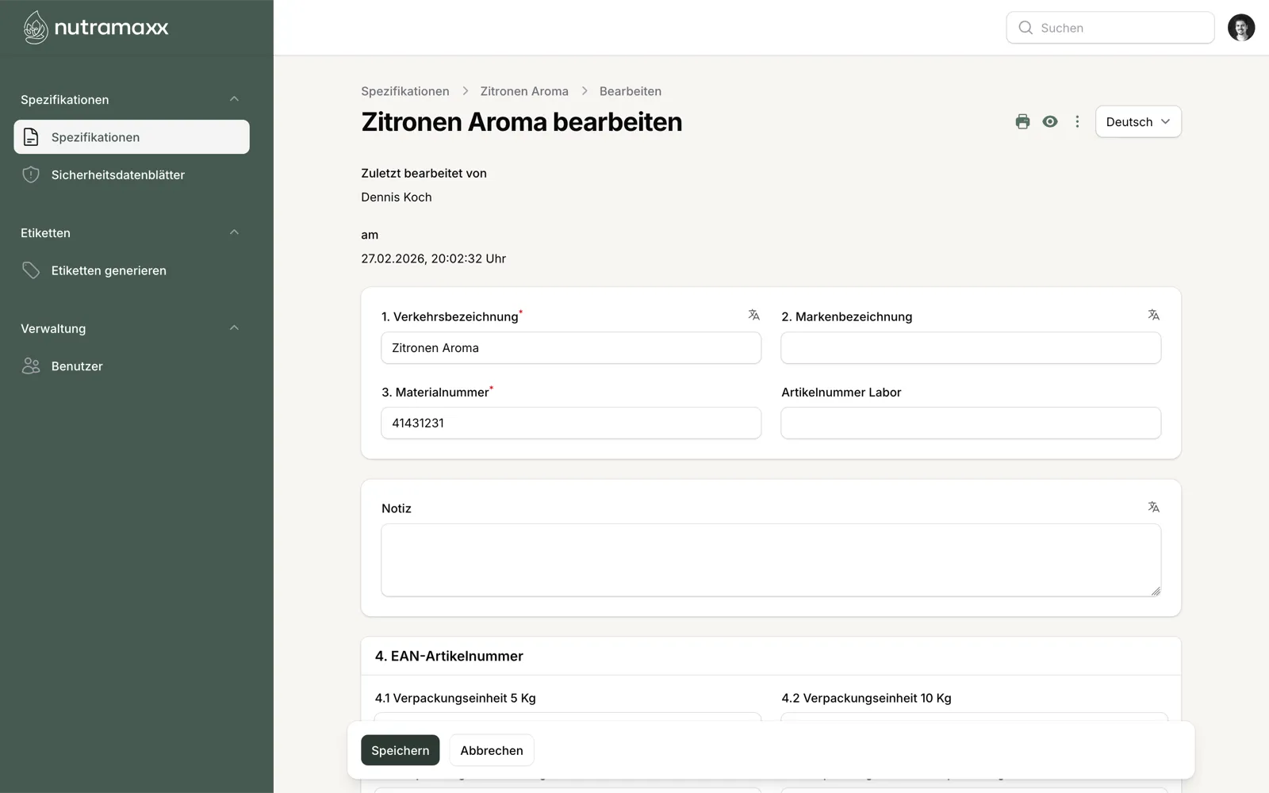Viewport: 1269px width, 793px height.
Task: Open the Deutsch language dropdown
Action: [x=1137, y=121]
